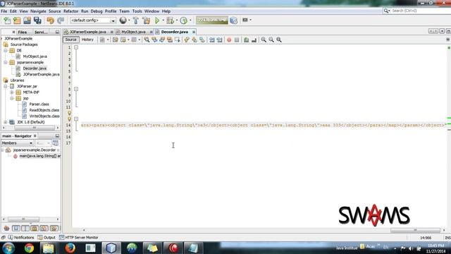451x254 pixels.
Task: Collapse the code fold at line 8
Action: tap(76, 89)
